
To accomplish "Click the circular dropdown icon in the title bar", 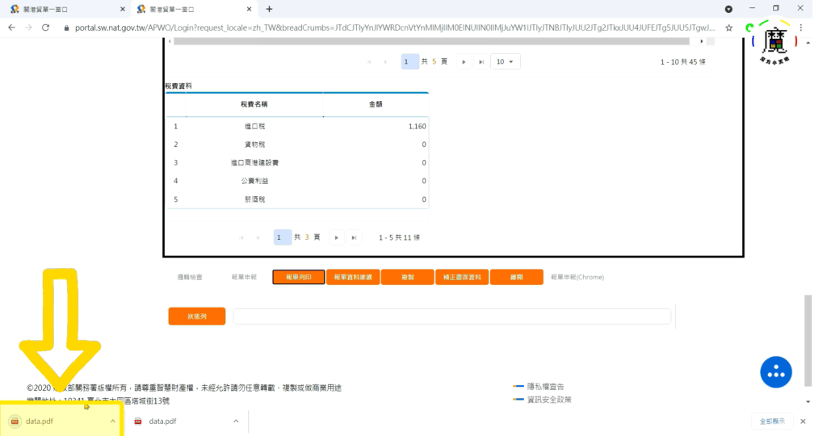I will click(728, 9).
